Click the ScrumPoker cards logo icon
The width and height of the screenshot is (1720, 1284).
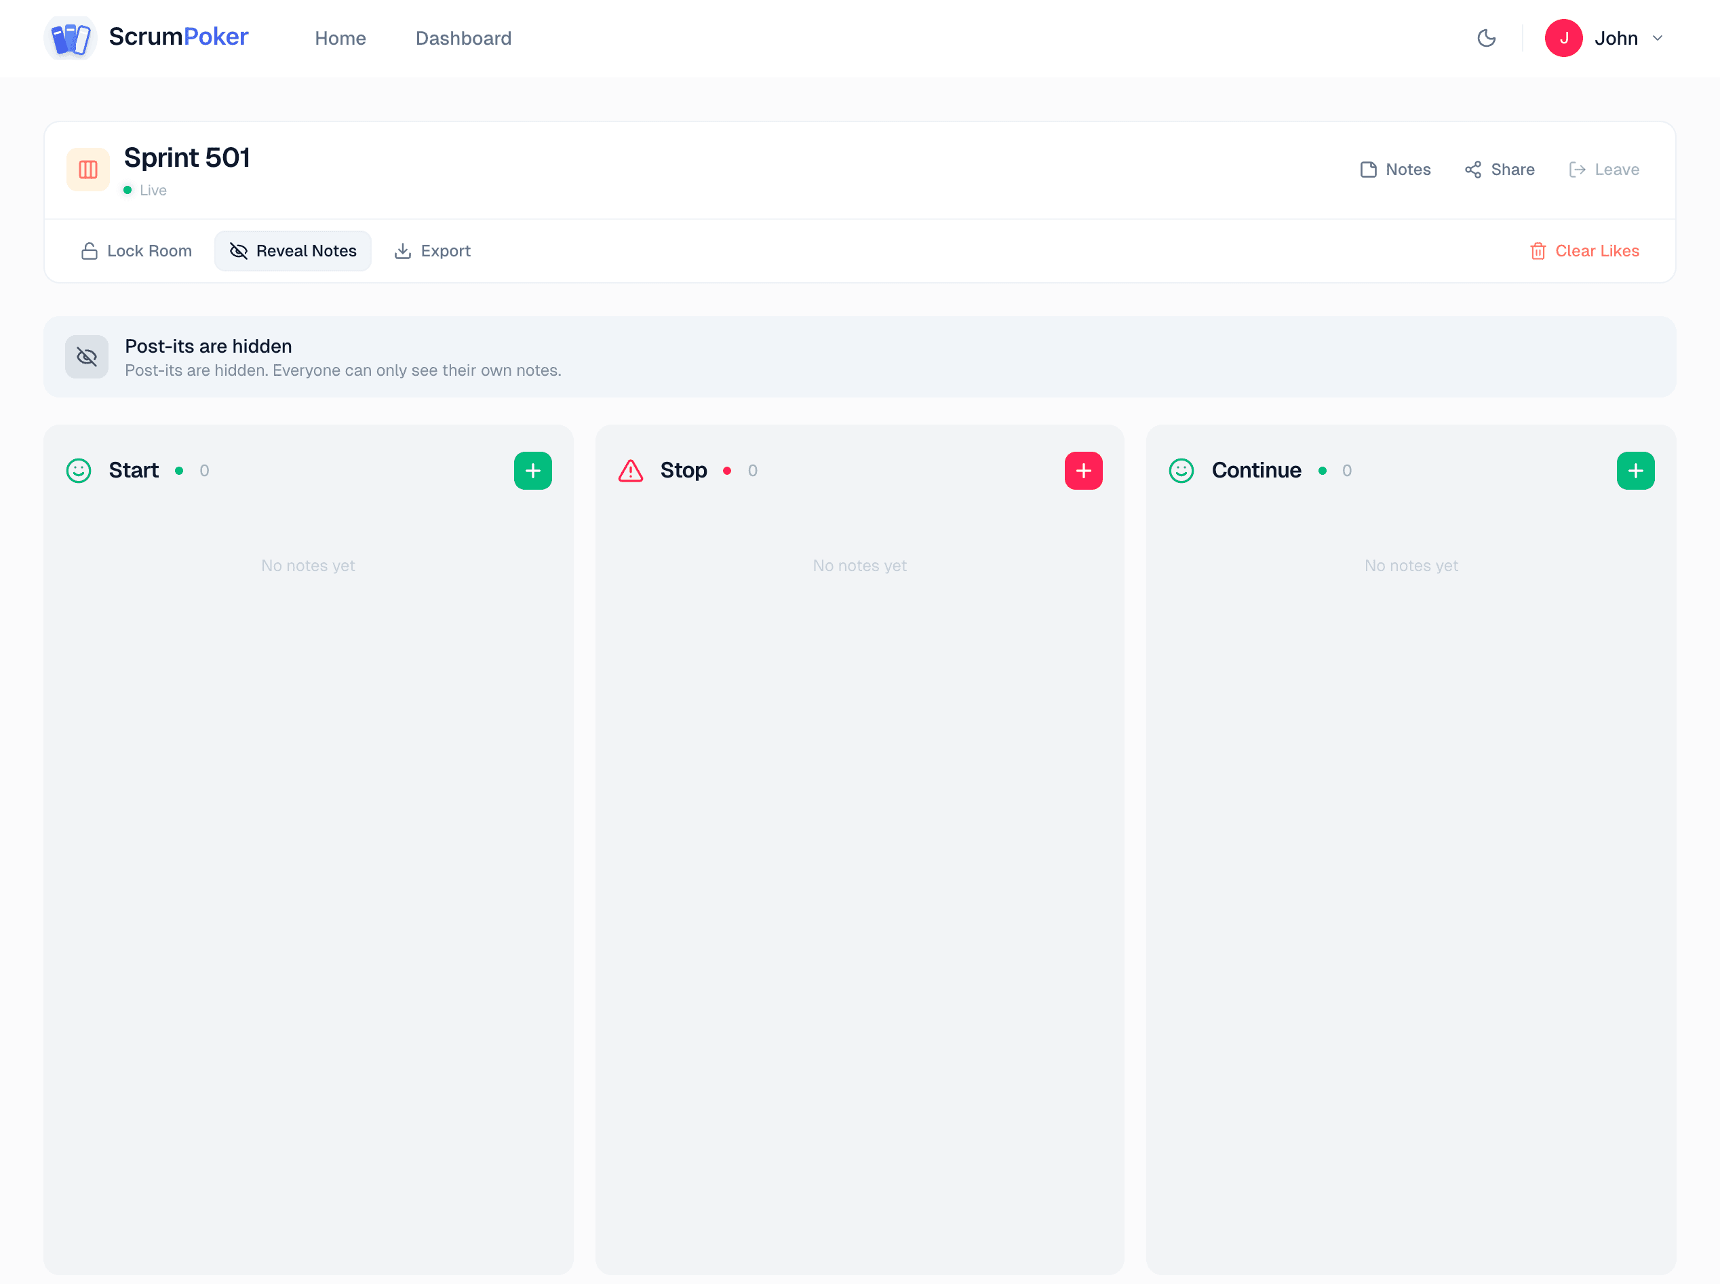[70, 38]
